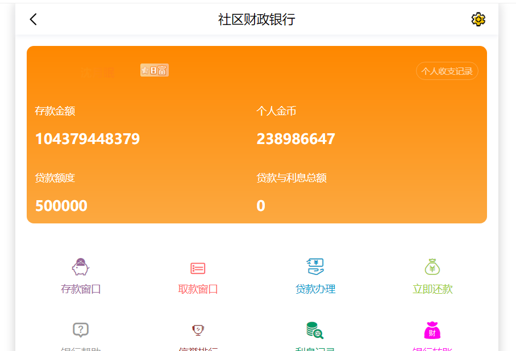
Task: Click the piggy bank deposit icon
Action: (x=81, y=267)
